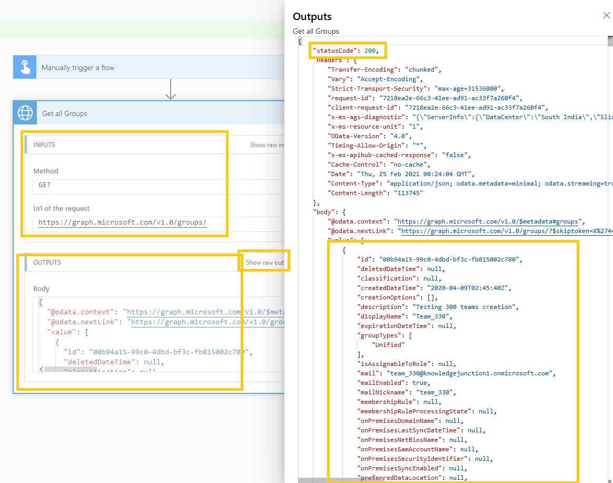Click 'Show raw outputs' link
613x483 pixels.
coord(265,263)
